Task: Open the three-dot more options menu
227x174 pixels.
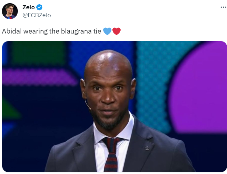Action: (223, 7)
